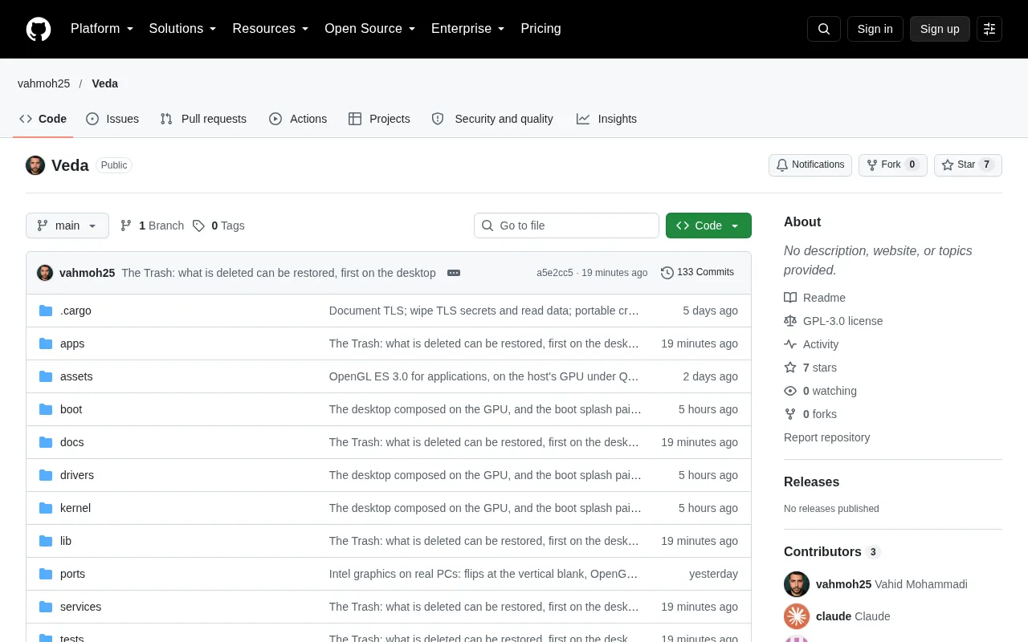Screen dimensions: 1028x642
Task: Click the Go to file field
Action: (x=566, y=226)
